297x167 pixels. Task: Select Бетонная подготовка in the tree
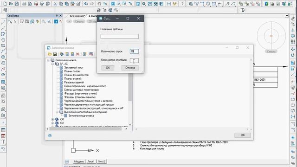pyautogui.click(x=81, y=116)
